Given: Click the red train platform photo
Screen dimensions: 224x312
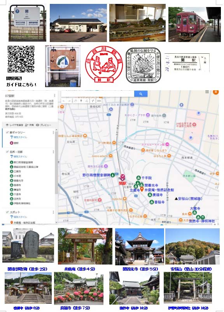Looking at the screenshot, I should click(x=194, y=25).
